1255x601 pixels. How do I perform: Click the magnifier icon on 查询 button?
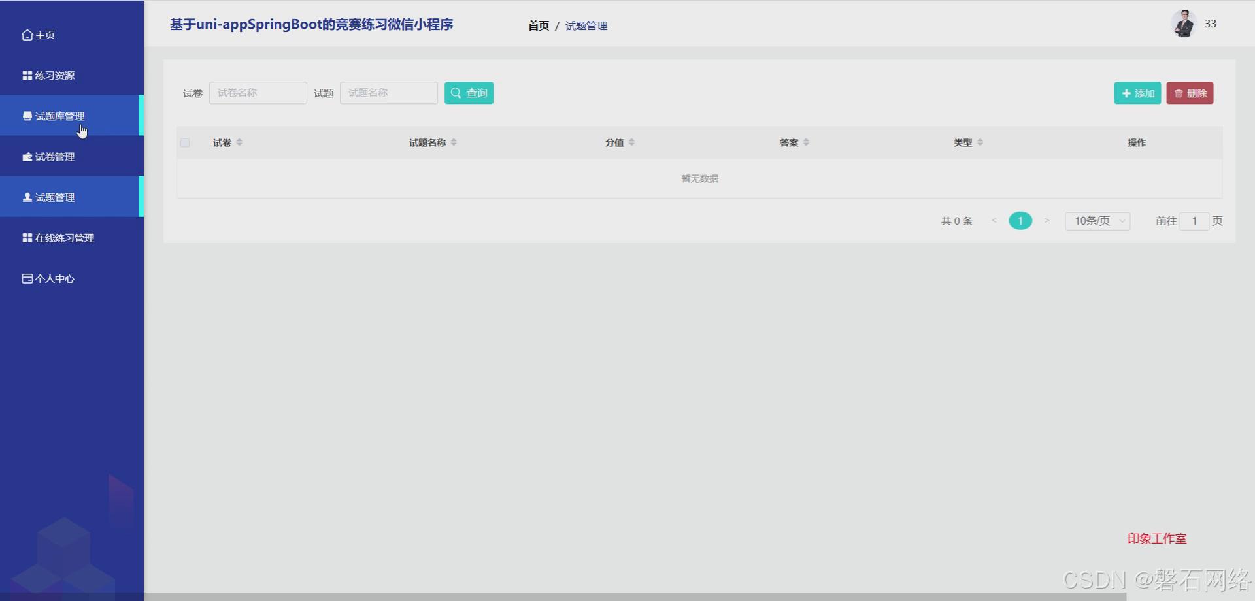(457, 93)
